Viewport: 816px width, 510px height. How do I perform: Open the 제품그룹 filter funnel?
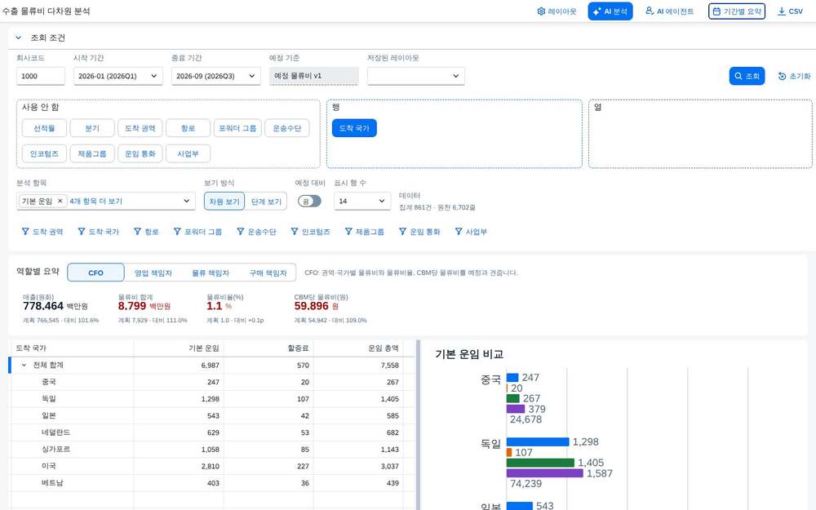tap(364, 232)
